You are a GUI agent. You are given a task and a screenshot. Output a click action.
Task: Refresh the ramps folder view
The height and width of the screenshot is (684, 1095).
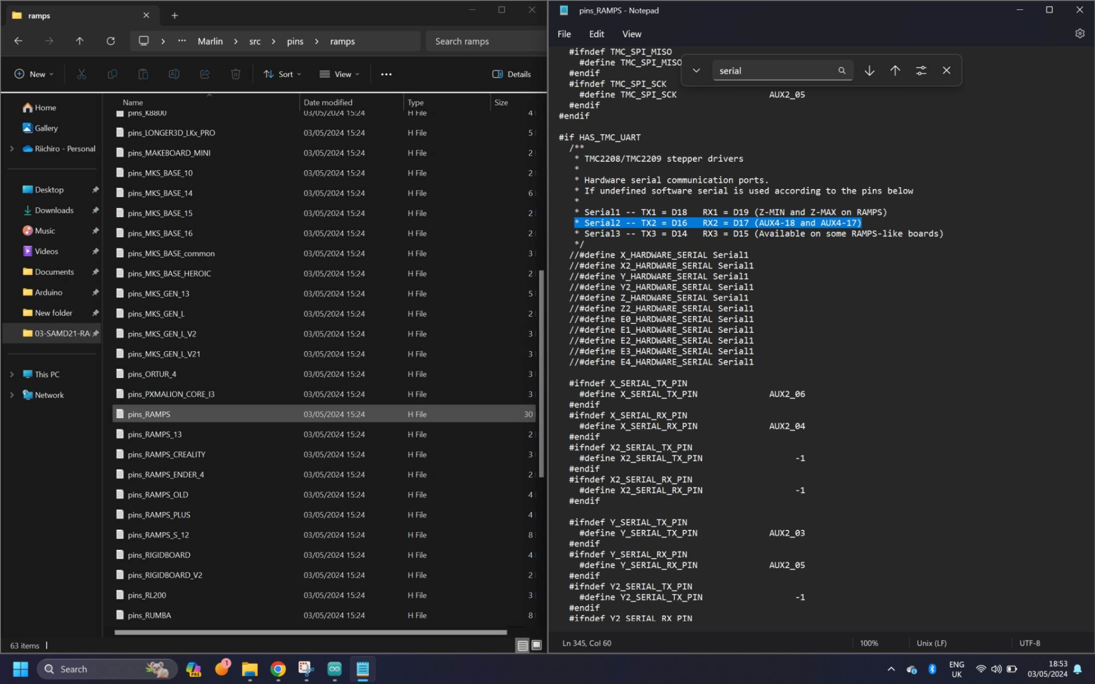coord(110,41)
